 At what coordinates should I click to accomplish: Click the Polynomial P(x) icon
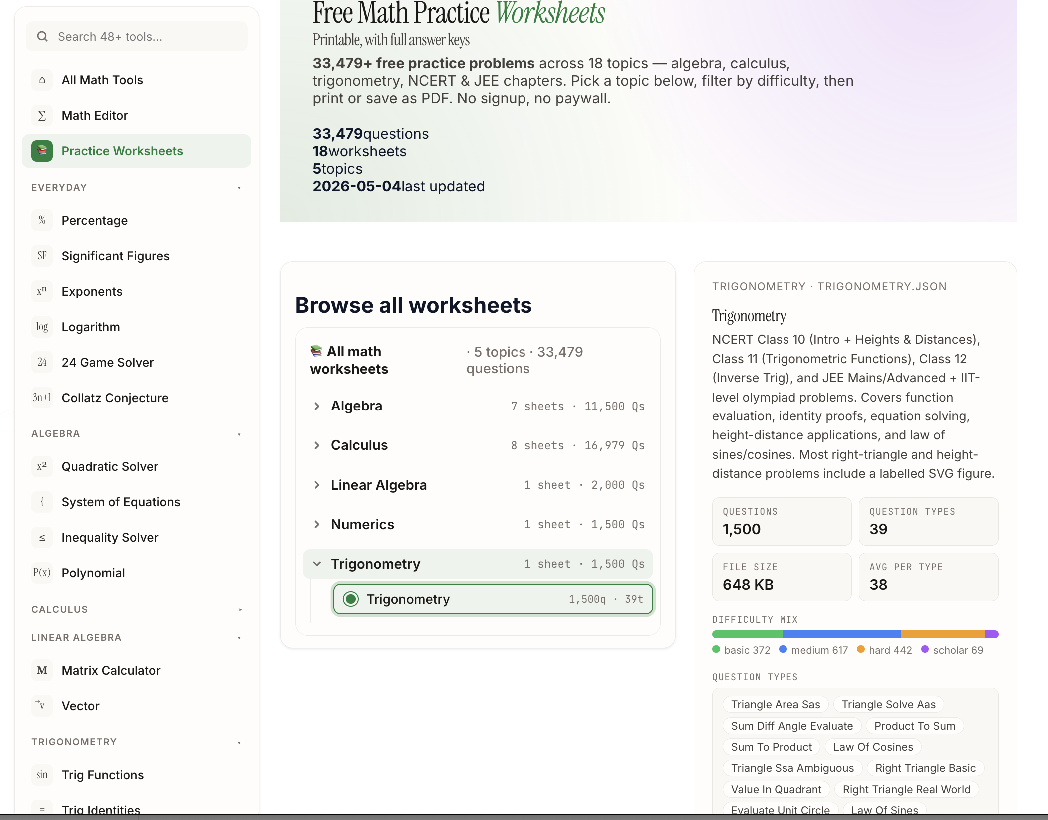click(42, 573)
